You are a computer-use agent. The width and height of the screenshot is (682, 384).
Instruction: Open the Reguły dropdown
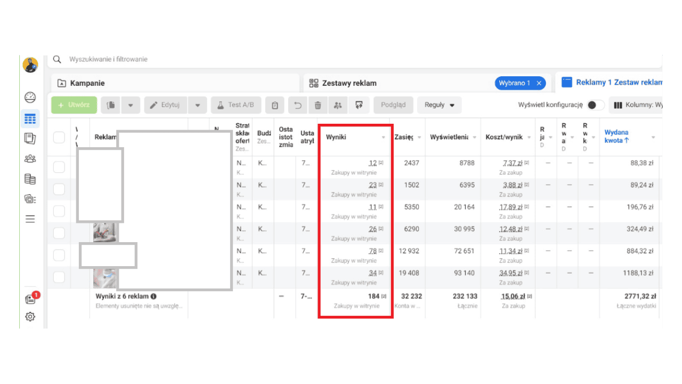[439, 105]
